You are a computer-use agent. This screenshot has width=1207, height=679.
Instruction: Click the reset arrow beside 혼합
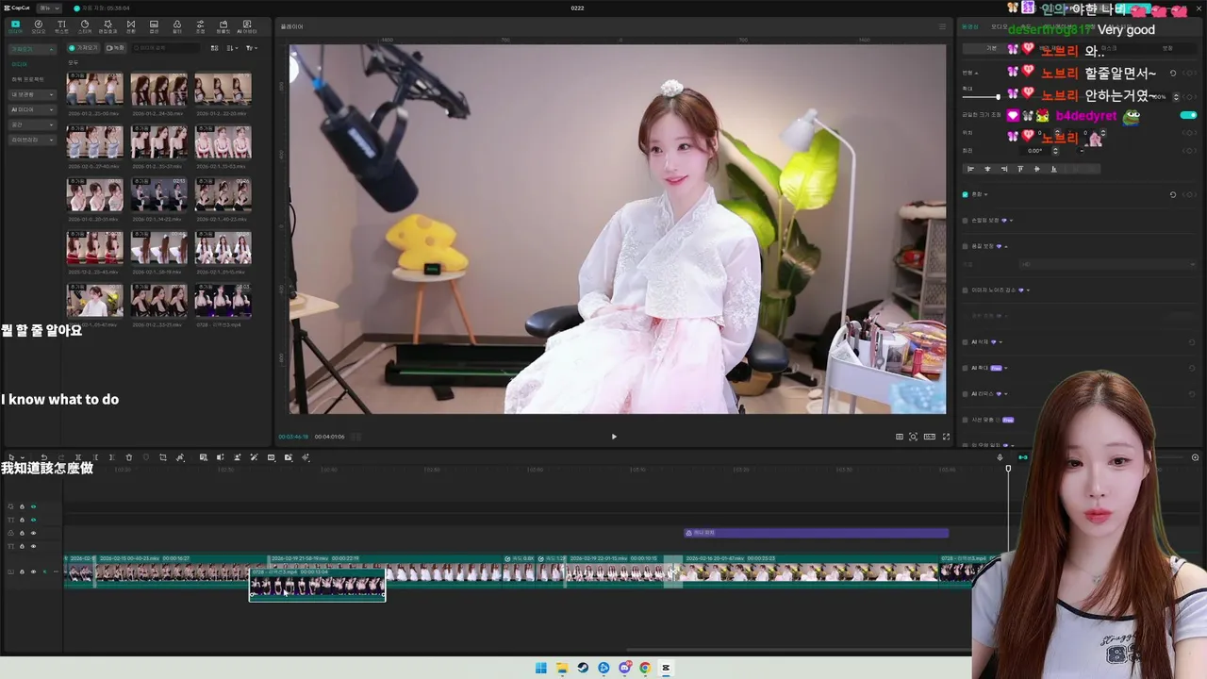pyautogui.click(x=1173, y=194)
